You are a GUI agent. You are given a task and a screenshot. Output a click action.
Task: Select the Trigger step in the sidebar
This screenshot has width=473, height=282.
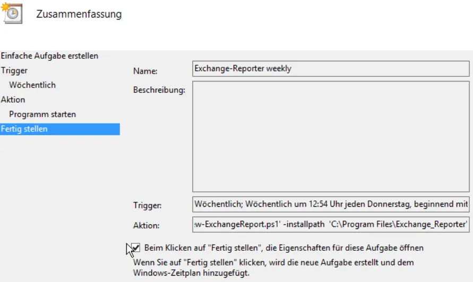[x=14, y=70]
